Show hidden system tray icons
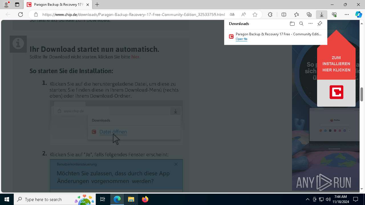The width and height of the screenshot is (365, 205). (x=307, y=199)
